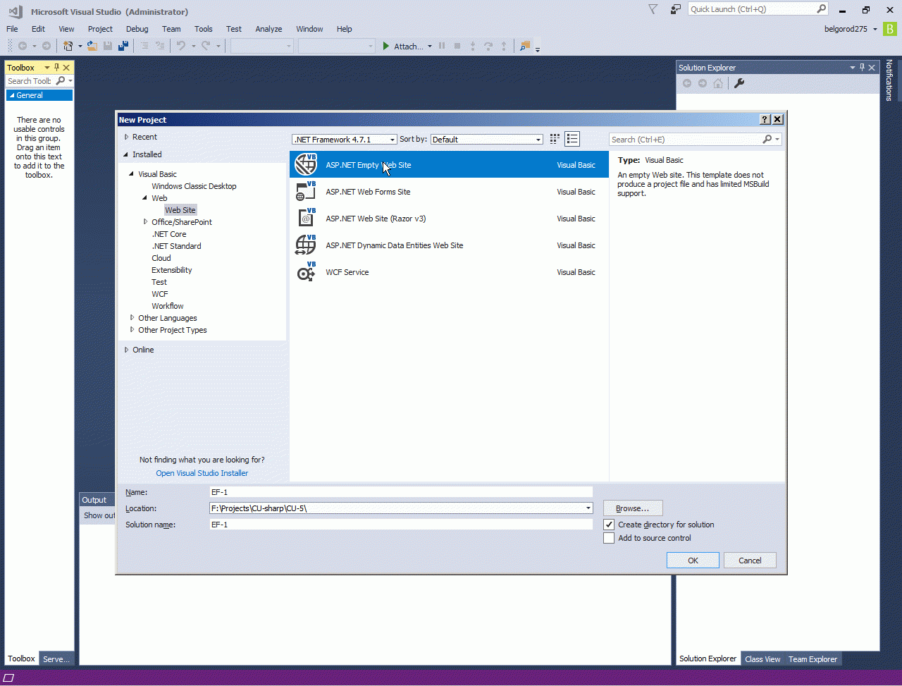The height and width of the screenshot is (686, 902).
Task: Click the ASP.NET Dynamic Data Entities icon
Action: pos(306,245)
